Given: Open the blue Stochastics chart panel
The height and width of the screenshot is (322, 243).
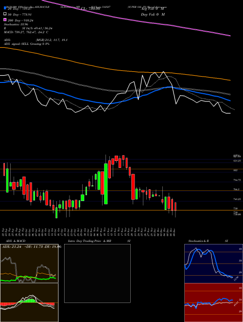Looking at the screenshot, I should 213,263.
